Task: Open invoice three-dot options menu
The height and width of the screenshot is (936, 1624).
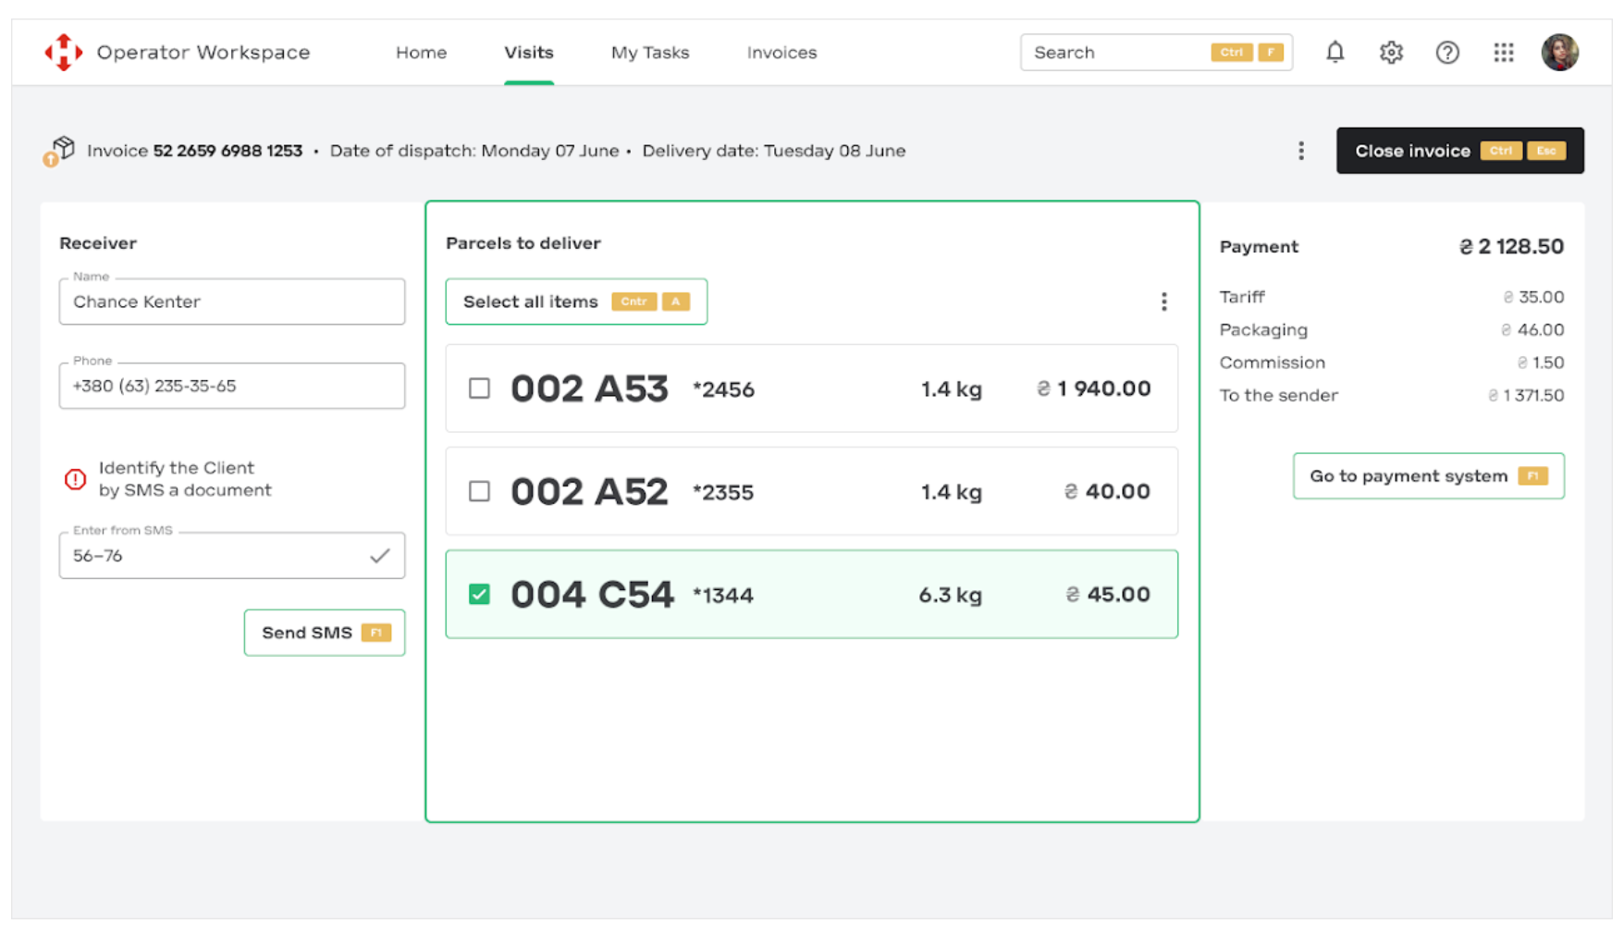Action: (1300, 151)
